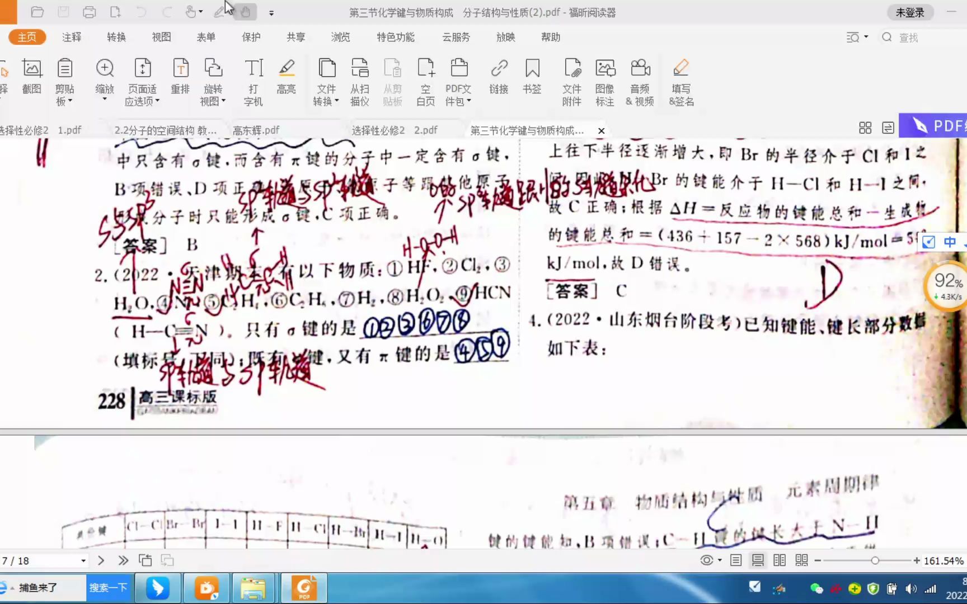Insert a 链接 link
Image resolution: width=967 pixels, height=604 pixels.
(498, 78)
